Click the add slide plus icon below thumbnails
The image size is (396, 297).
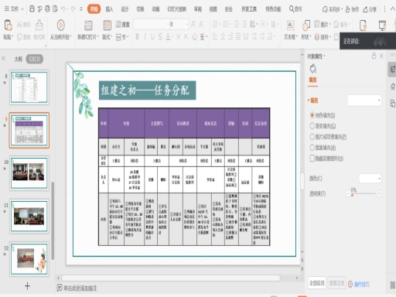click(x=27, y=286)
